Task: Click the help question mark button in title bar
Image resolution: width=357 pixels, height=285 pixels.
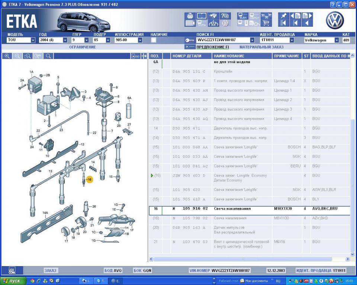Action: coord(332,4)
